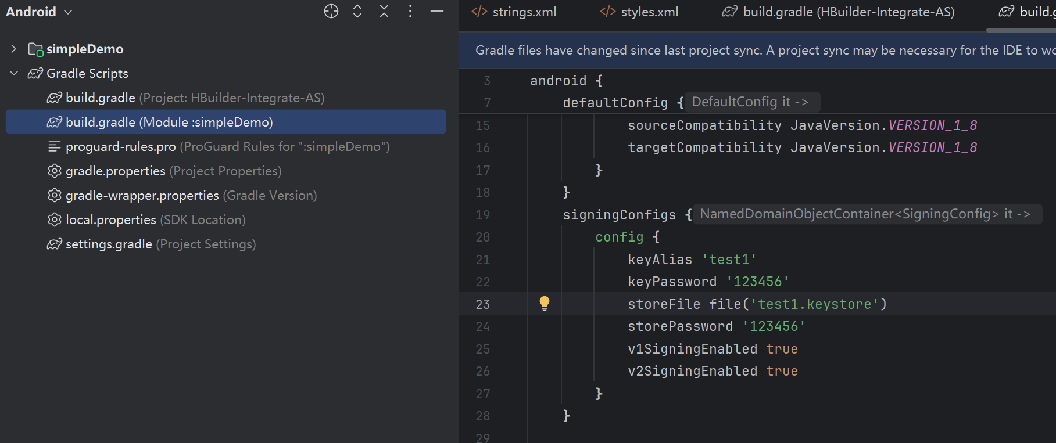Click sticky line 'defaultConfig {'

point(624,103)
